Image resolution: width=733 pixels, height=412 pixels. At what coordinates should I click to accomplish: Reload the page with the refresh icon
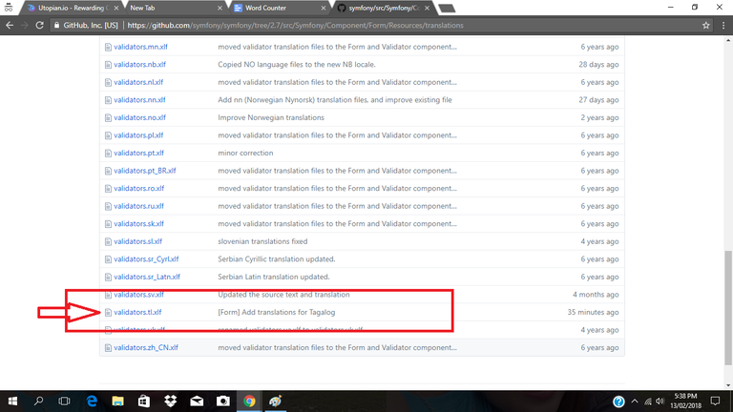[40, 25]
